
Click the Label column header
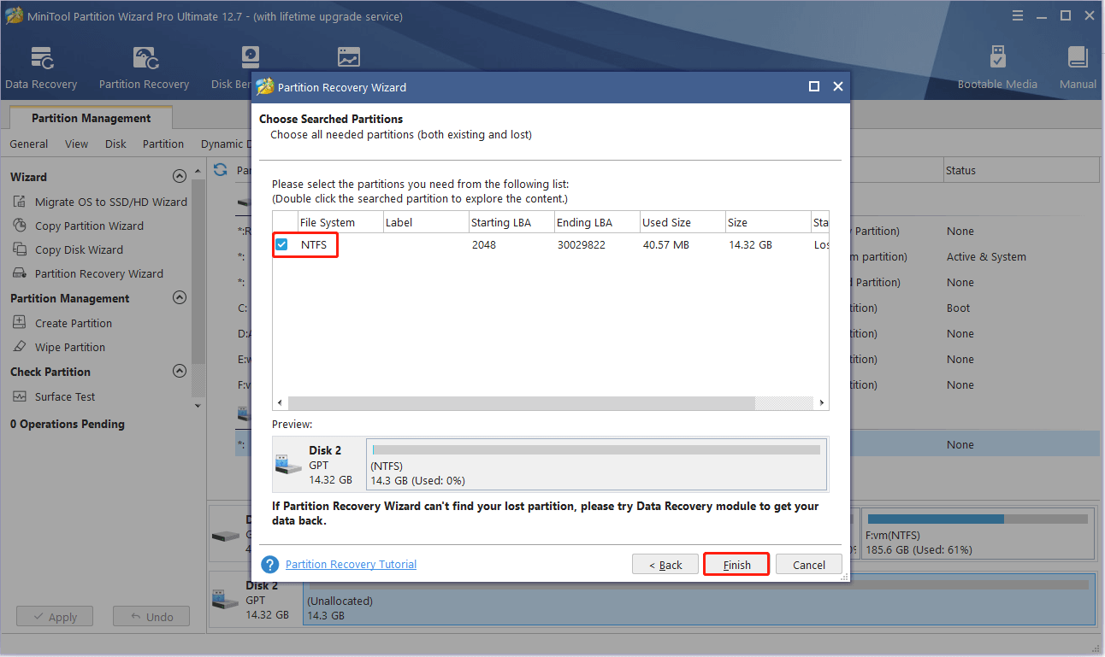tap(425, 222)
